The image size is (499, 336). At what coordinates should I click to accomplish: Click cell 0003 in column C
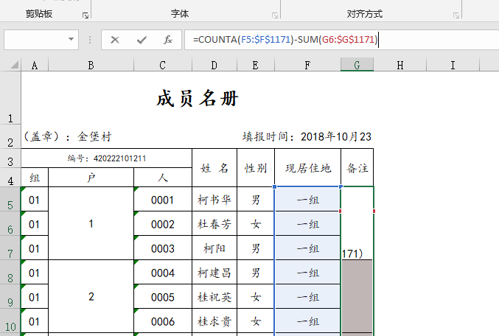(163, 248)
